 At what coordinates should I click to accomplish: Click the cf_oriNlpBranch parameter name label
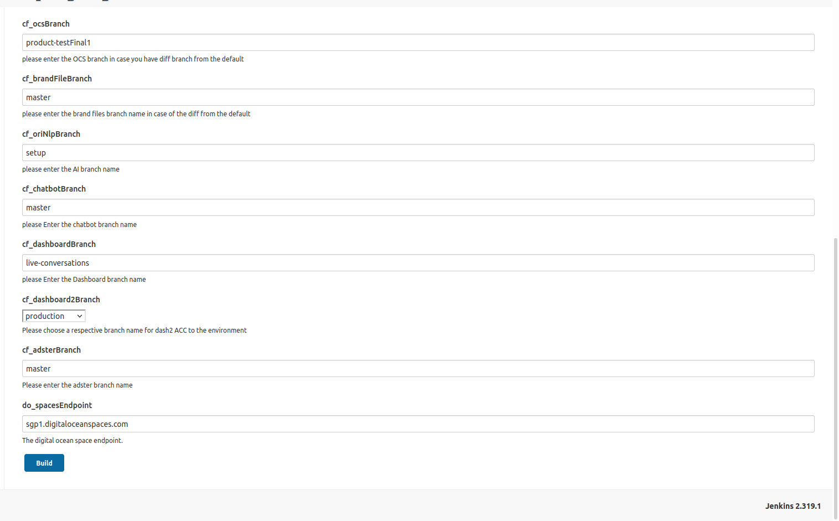click(x=51, y=134)
